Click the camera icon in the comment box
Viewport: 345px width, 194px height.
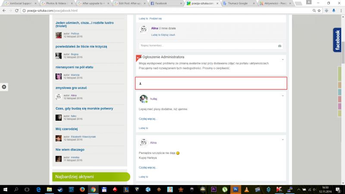tap(279, 46)
